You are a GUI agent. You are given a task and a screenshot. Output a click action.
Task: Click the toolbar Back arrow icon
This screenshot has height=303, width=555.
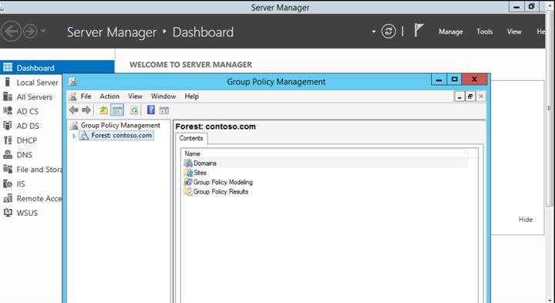(x=74, y=110)
